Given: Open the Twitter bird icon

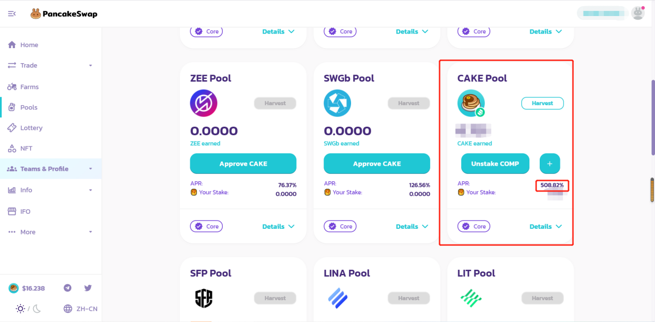Looking at the screenshot, I should click(x=88, y=288).
